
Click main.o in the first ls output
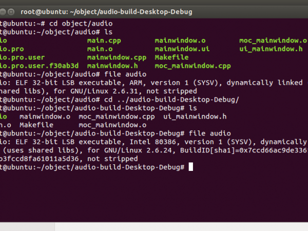click(100, 49)
